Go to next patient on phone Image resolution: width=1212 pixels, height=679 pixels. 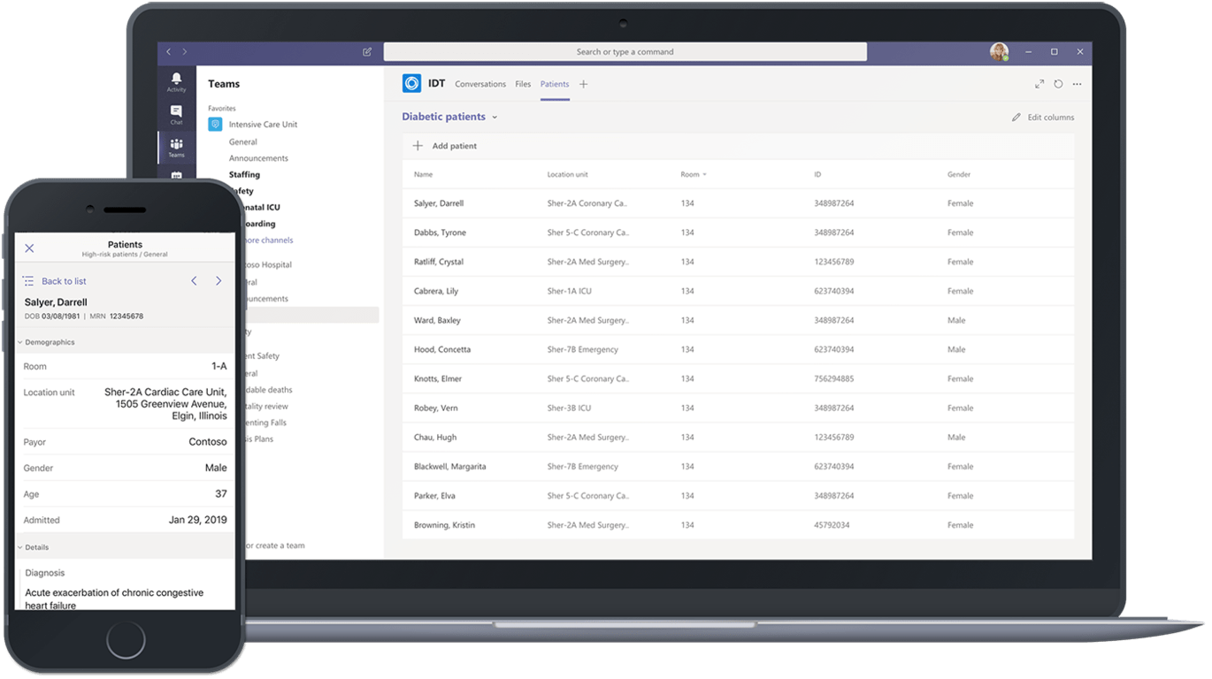tap(219, 281)
